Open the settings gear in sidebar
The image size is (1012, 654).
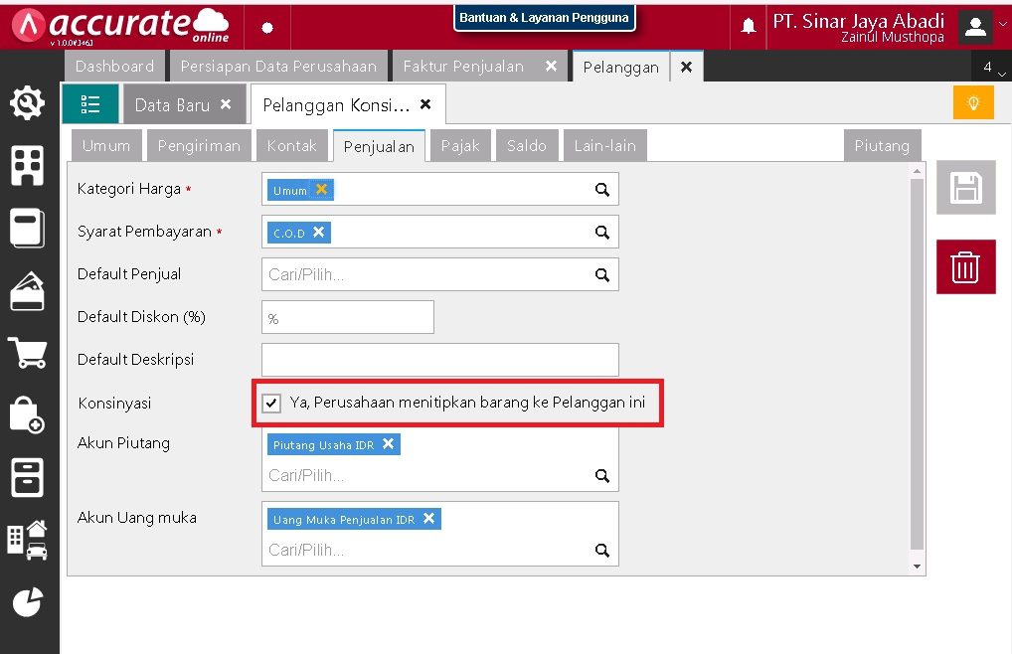(28, 102)
